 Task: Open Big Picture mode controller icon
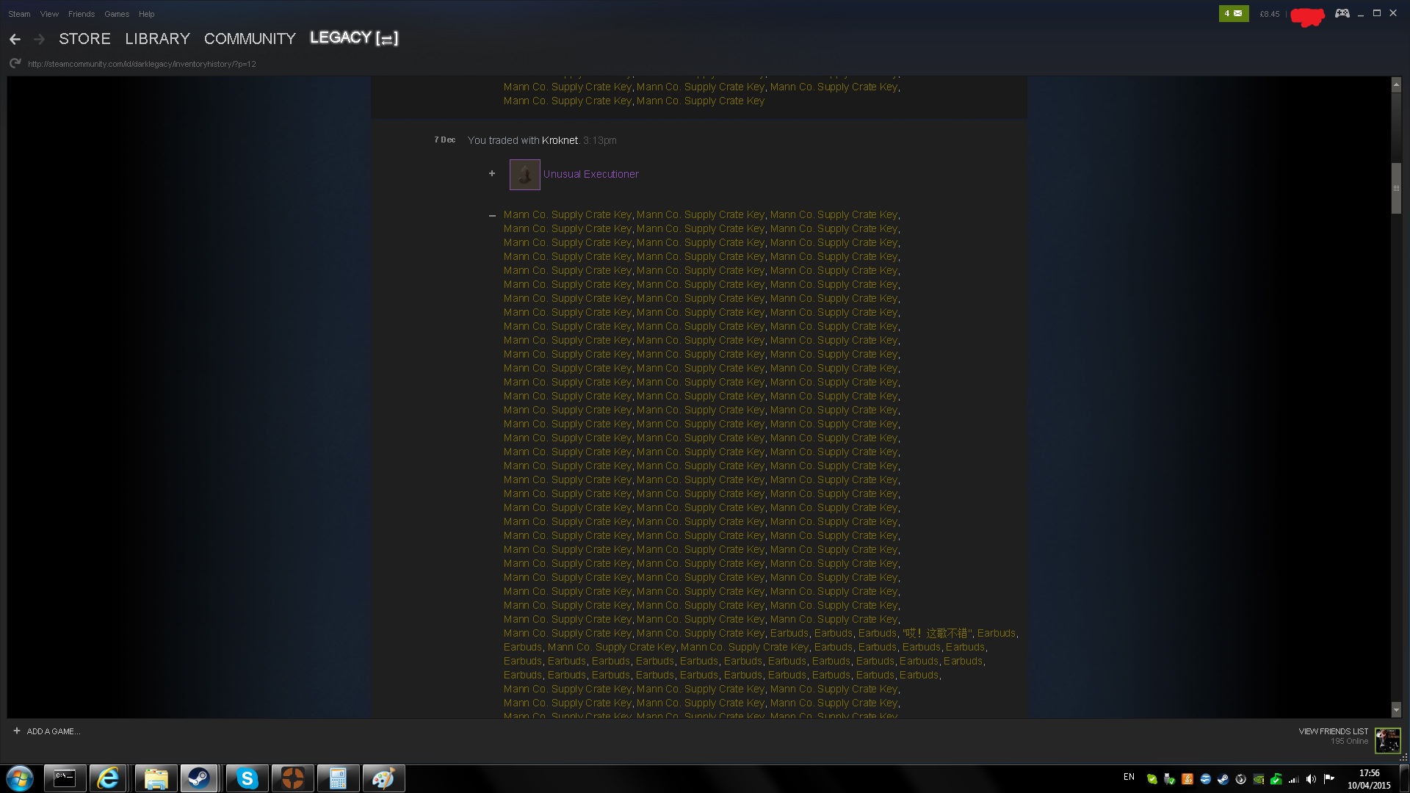(x=1342, y=13)
